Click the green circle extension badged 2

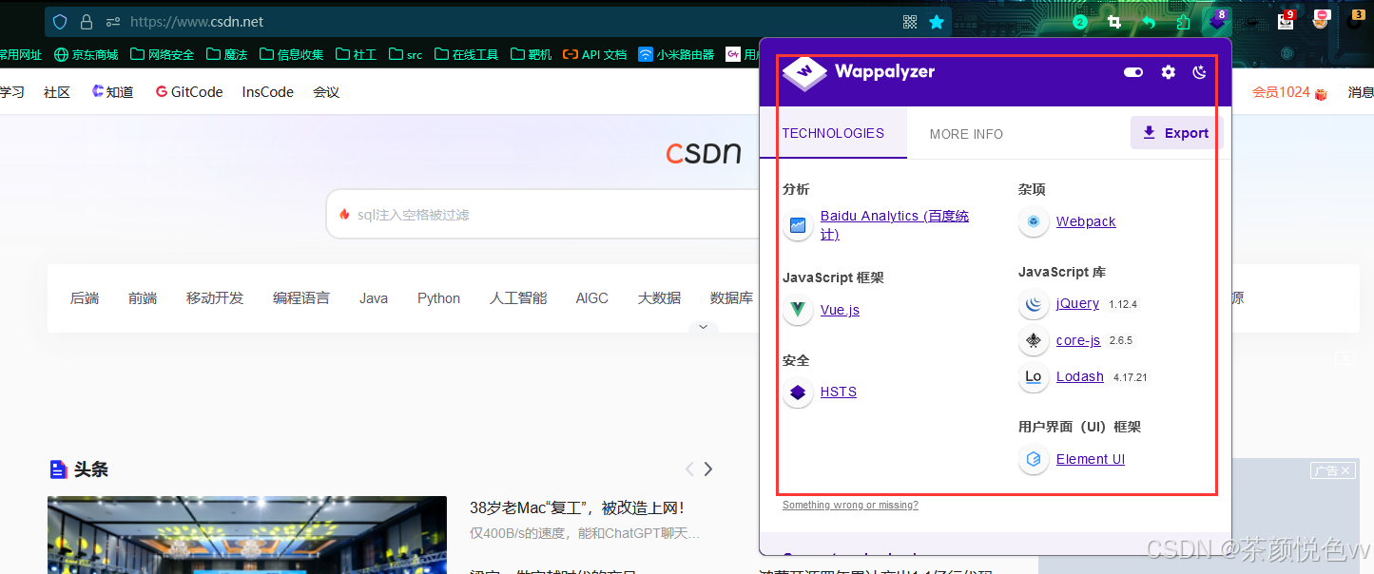[1080, 22]
